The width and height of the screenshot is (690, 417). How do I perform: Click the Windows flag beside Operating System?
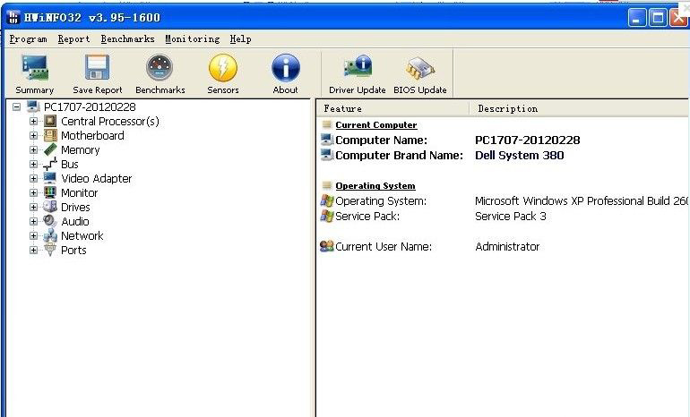click(x=326, y=200)
